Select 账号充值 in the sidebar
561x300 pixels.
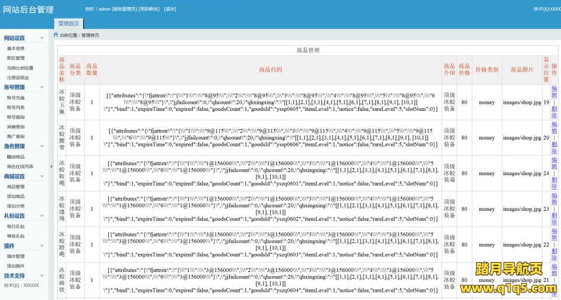pos(16,98)
